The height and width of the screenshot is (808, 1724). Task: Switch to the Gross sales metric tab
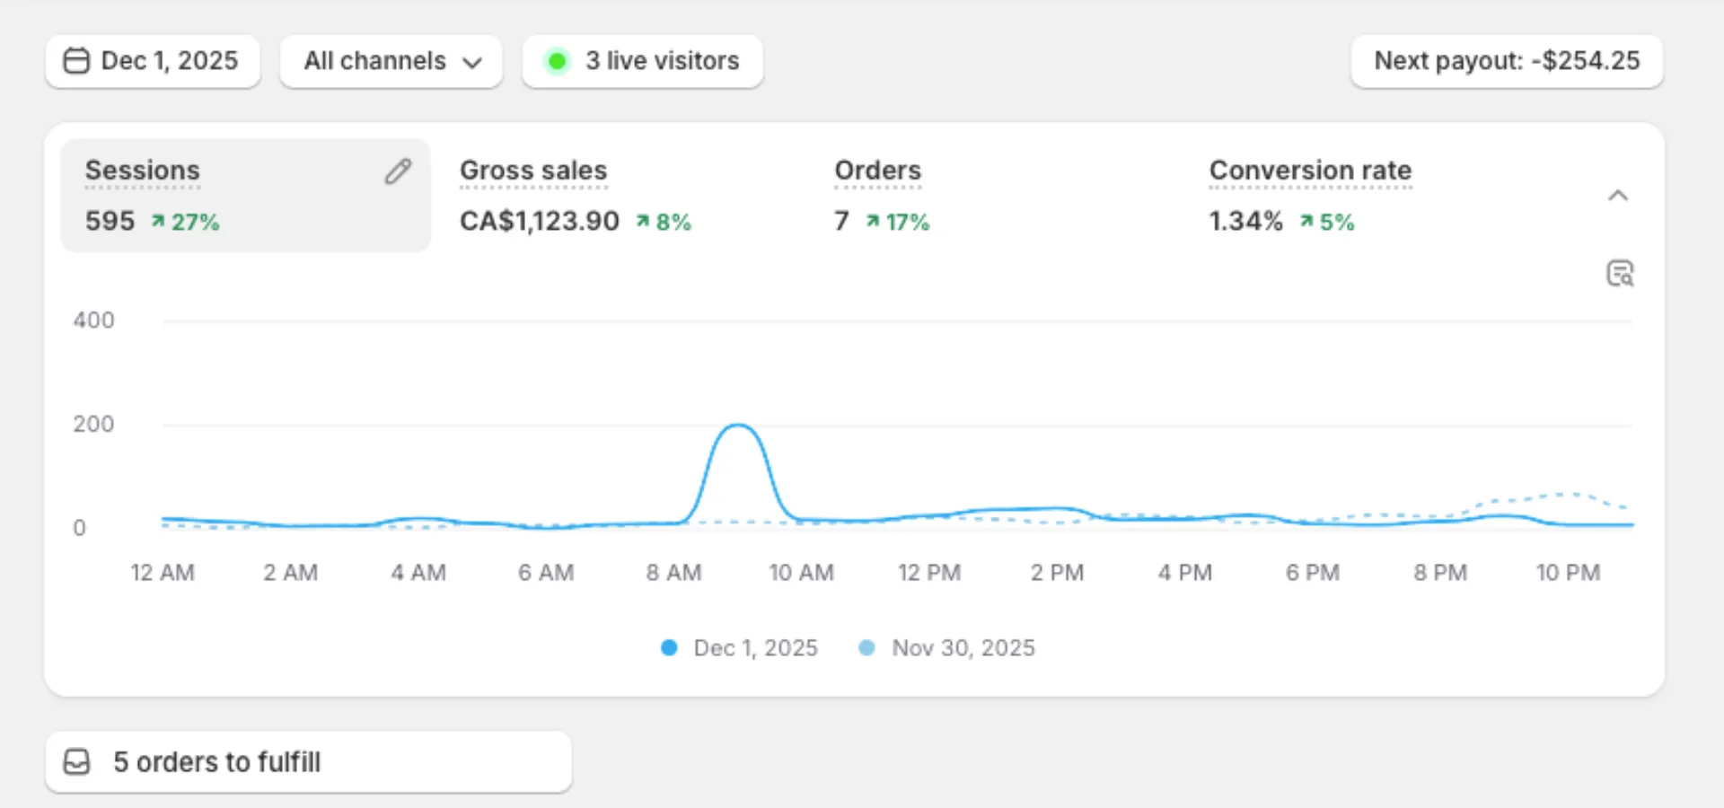click(533, 171)
